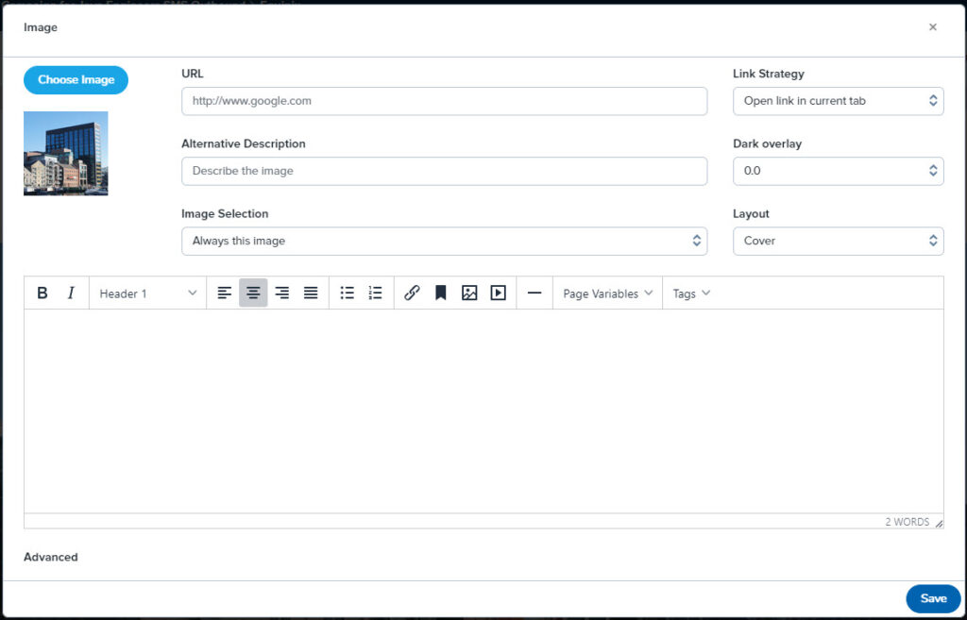Open the Layout Cover dropdown

[838, 241]
